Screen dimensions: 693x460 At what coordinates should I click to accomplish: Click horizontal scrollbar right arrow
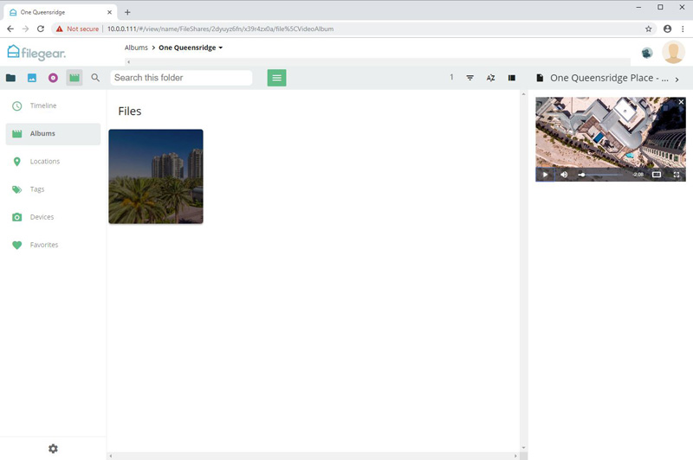(x=515, y=456)
